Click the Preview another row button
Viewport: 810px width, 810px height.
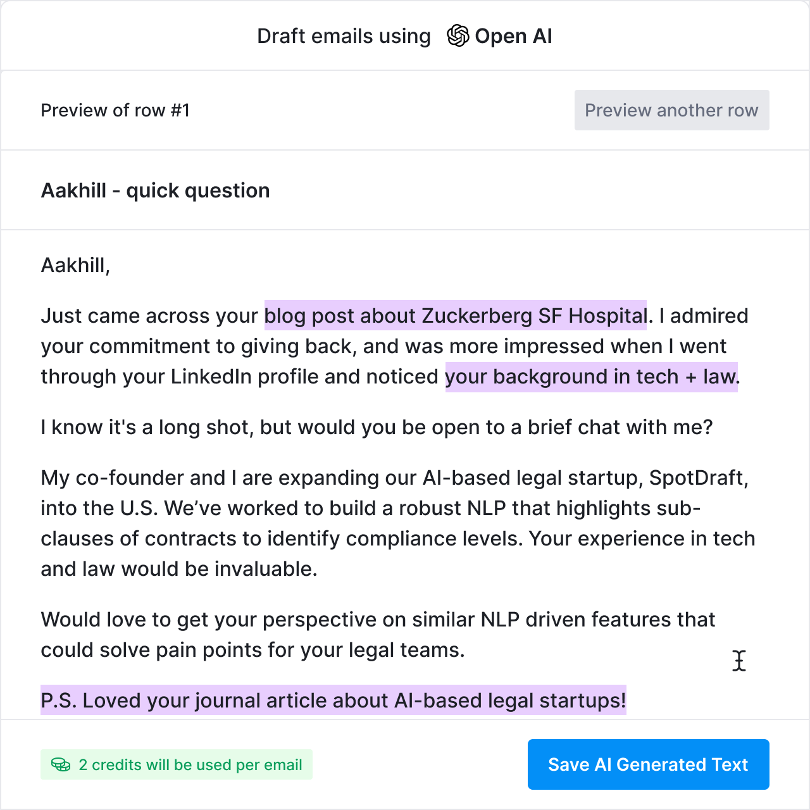point(671,110)
